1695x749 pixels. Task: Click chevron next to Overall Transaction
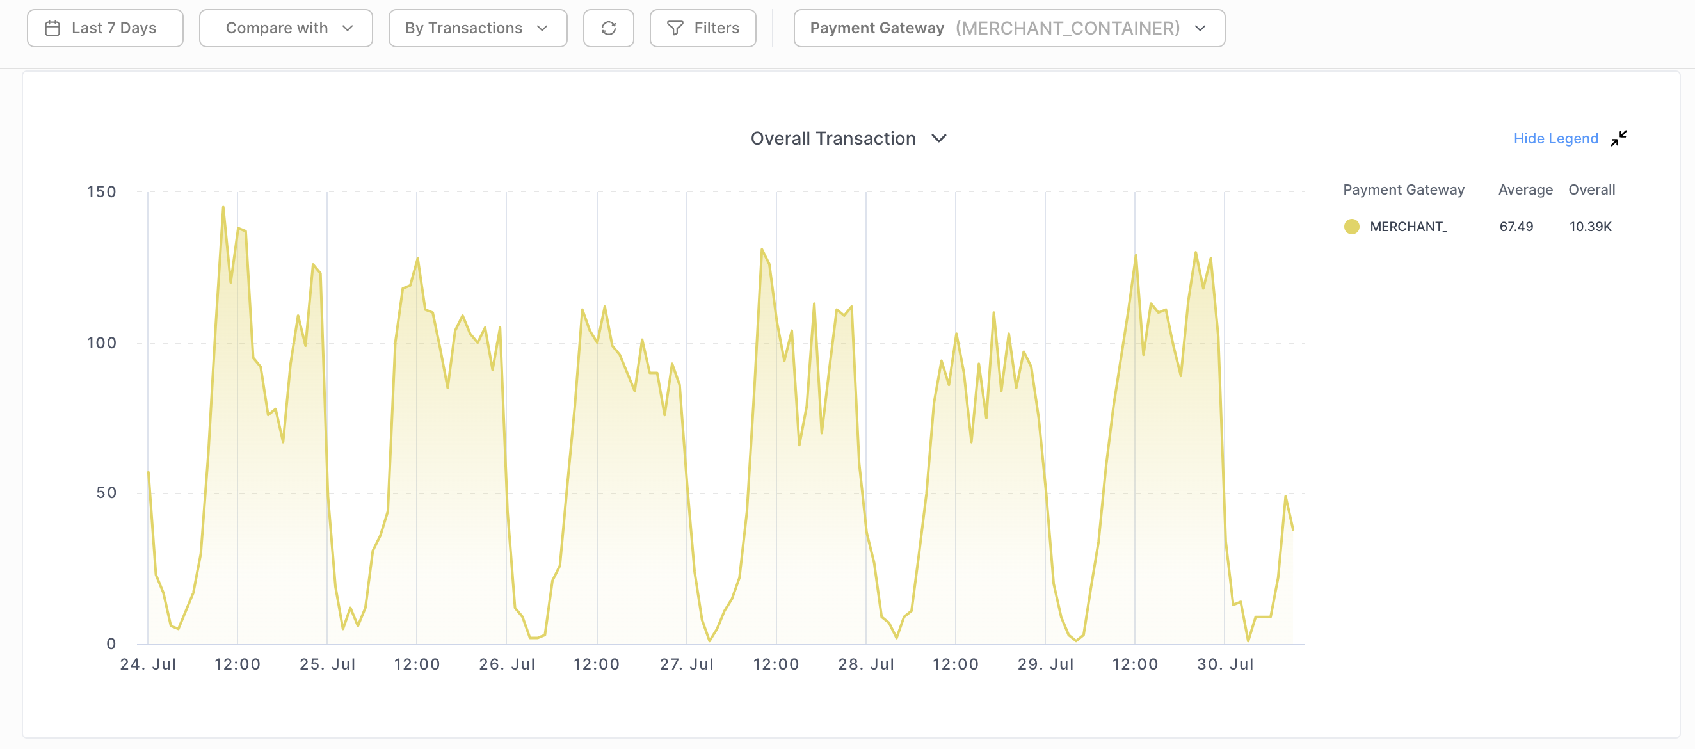[939, 138]
